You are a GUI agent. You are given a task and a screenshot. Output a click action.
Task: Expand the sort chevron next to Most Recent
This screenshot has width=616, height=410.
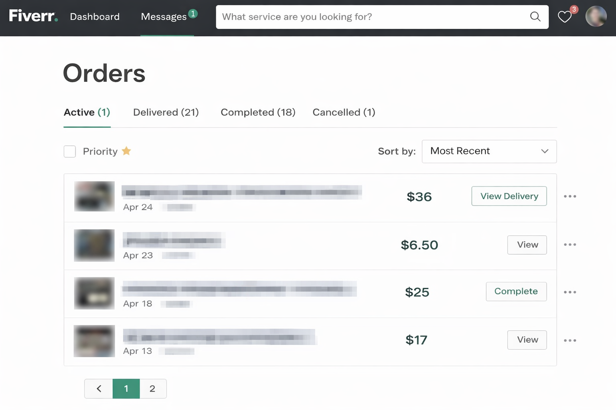pos(545,151)
